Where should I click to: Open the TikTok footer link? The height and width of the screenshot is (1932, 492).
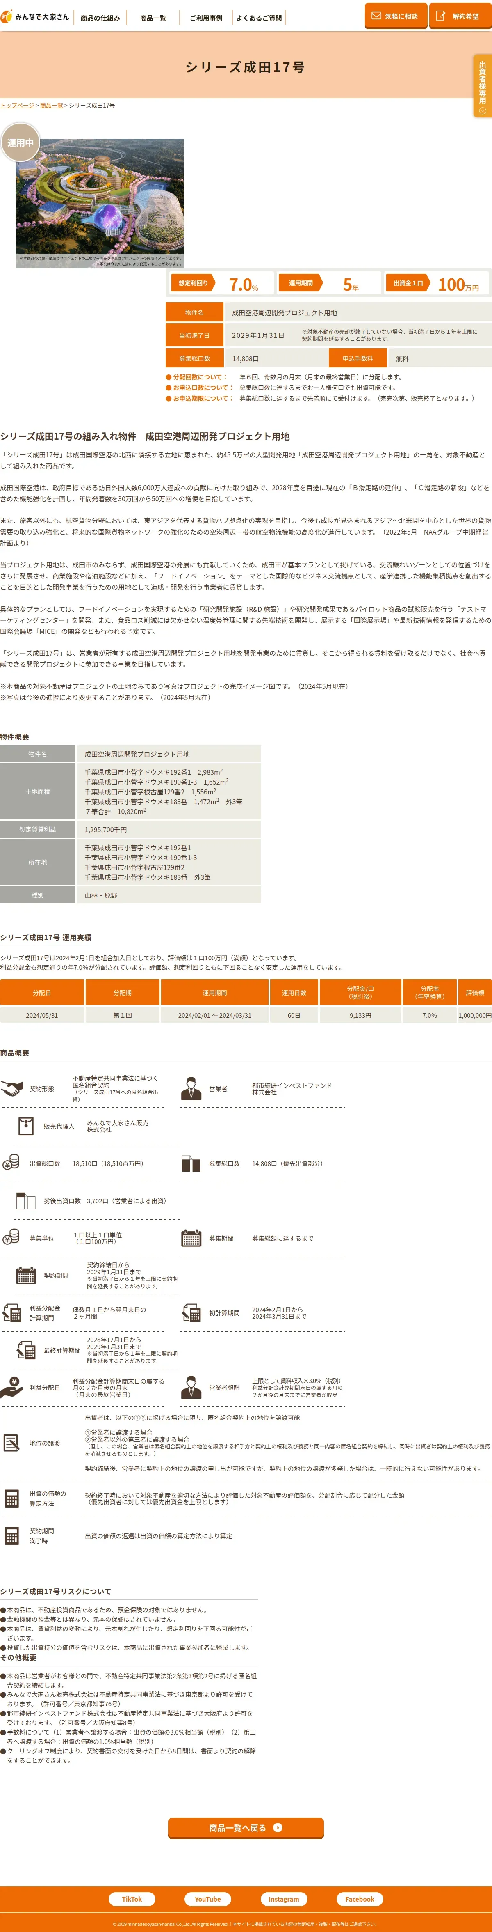[132, 1899]
